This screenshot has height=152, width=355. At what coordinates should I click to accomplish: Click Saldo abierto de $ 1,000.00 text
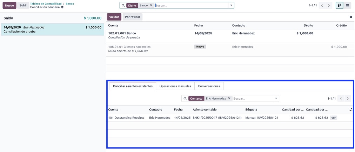point(128,51)
